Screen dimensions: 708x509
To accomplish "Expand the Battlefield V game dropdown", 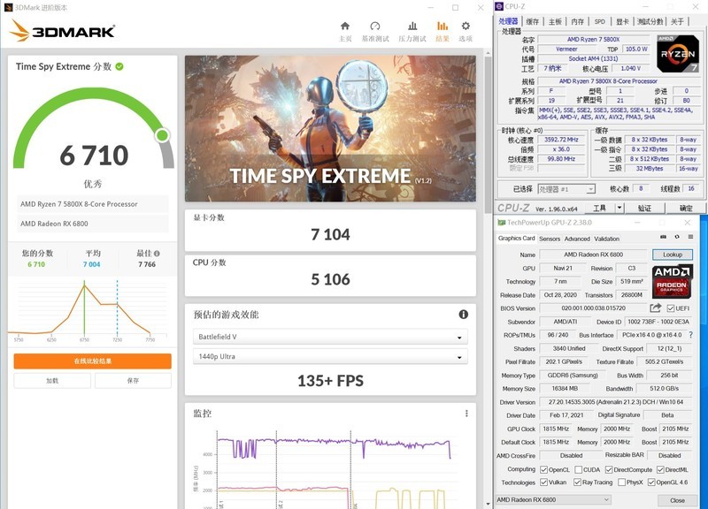I will [x=329, y=338].
